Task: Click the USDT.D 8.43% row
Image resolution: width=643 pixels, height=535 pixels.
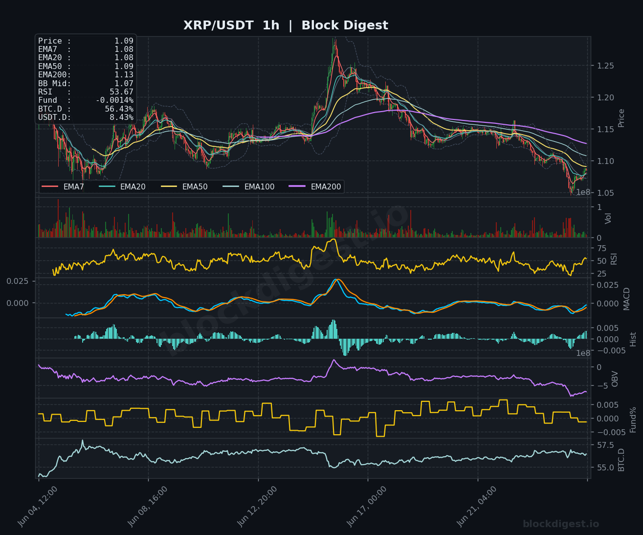Action: point(86,117)
